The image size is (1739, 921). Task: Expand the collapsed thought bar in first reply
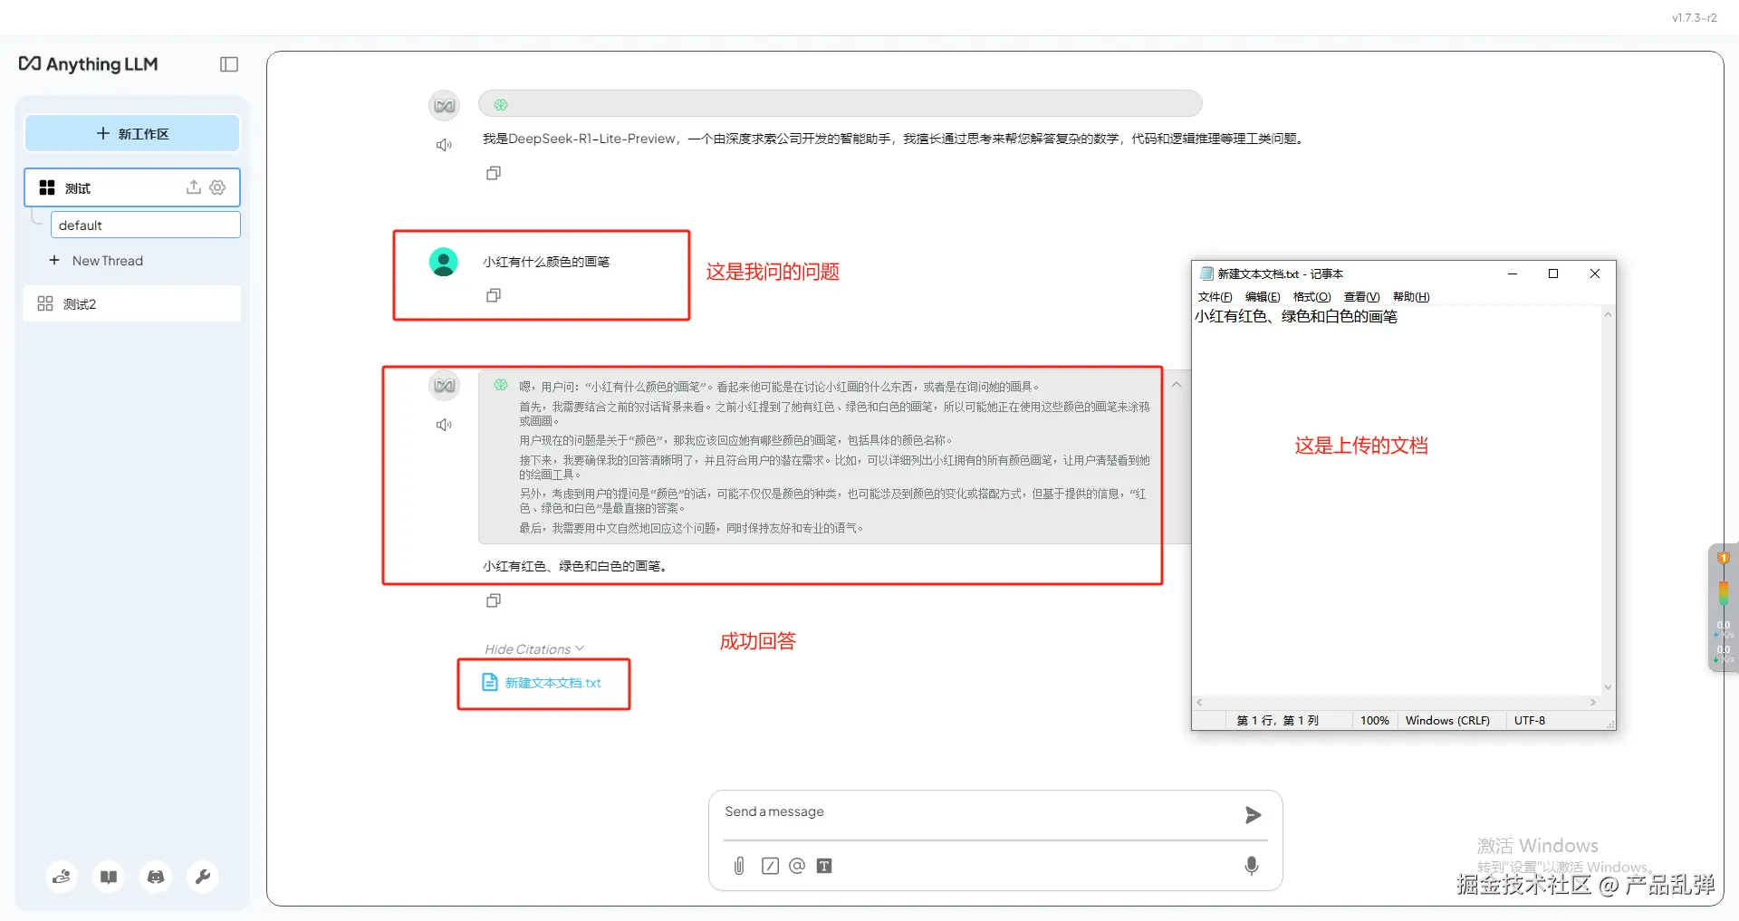(840, 104)
